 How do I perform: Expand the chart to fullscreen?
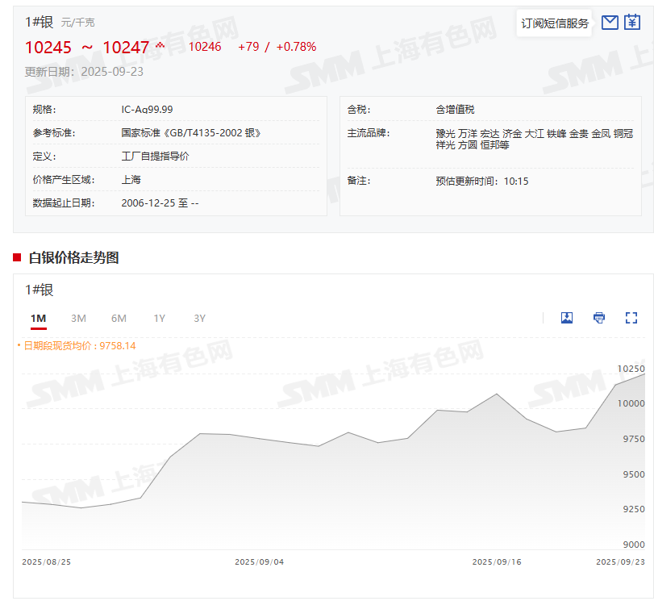[631, 318]
